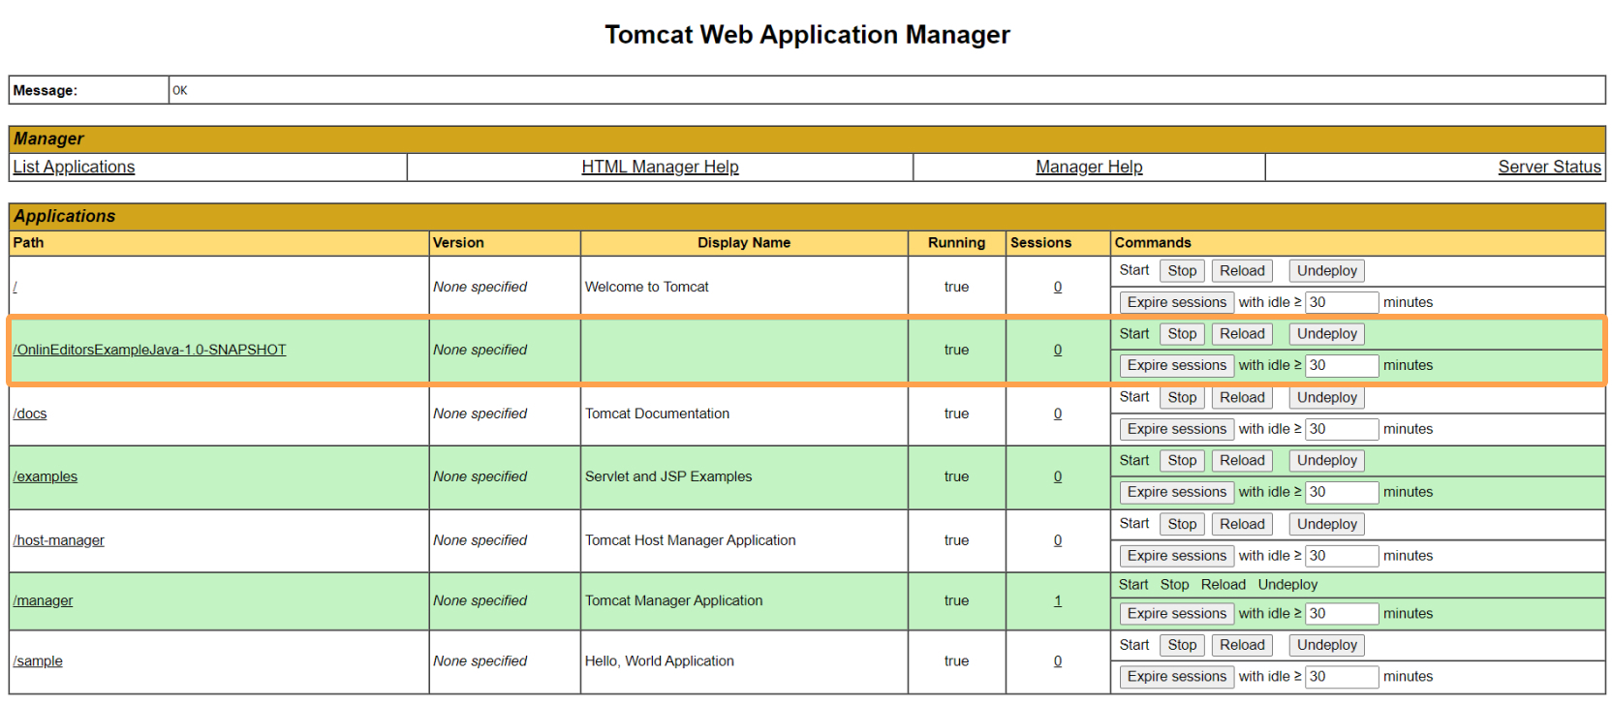Stop the OnlinEditorsExampleJava-1.0-SNAPSHOT application
The height and width of the screenshot is (705, 1612).
(x=1182, y=334)
